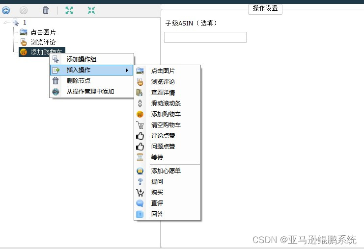Insert 直评 from the submenu
This screenshot has height=249, width=364.
tap(168, 203)
